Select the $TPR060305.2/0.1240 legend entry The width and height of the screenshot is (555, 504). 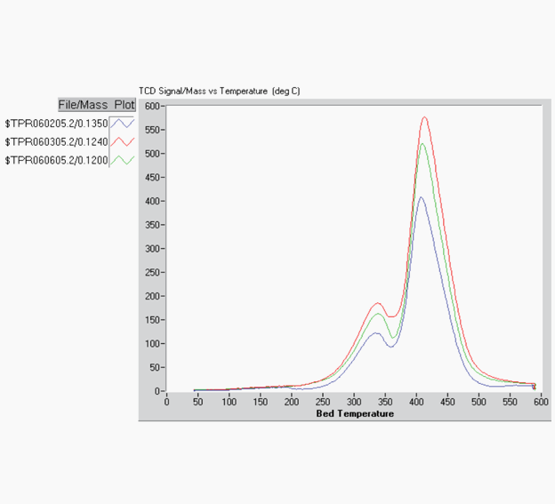pyautogui.click(x=56, y=141)
